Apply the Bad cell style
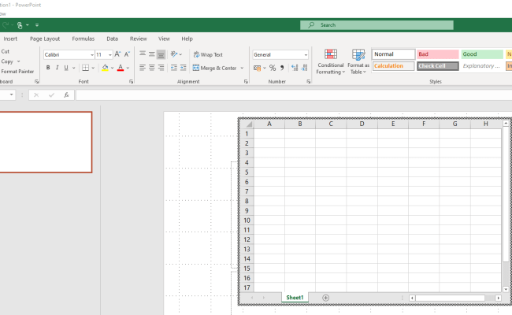This screenshot has width=512, height=315. tap(437, 54)
